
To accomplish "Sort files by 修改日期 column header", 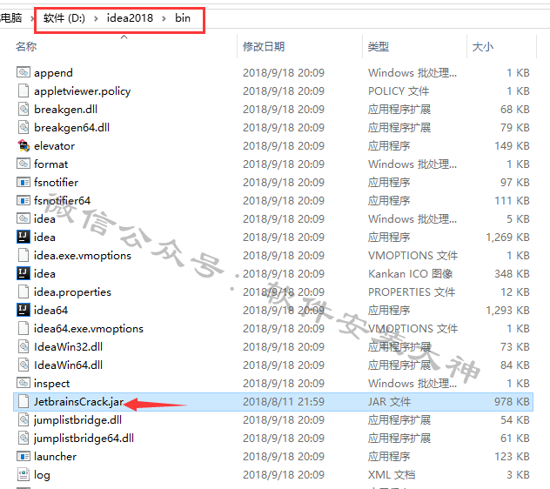I will [x=264, y=46].
